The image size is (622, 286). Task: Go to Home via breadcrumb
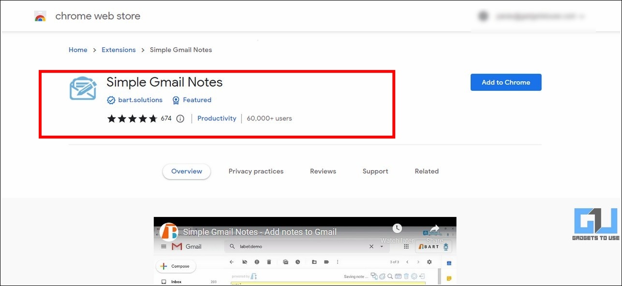tap(78, 50)
